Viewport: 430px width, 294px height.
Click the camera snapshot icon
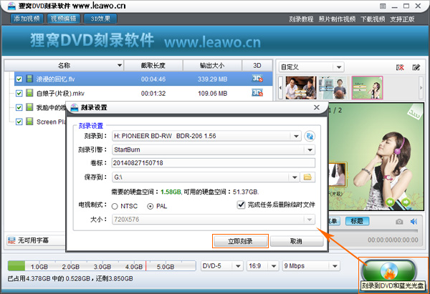coord(399,222)
